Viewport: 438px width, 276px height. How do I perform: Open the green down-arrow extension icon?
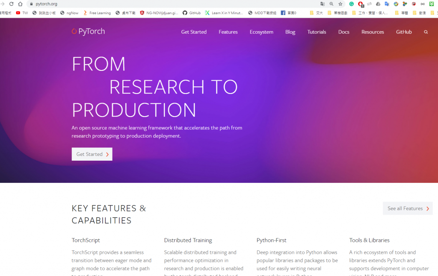[432, 4]
